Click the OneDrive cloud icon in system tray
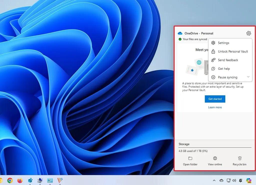This screenshot has width=256, height=185. 221,181
